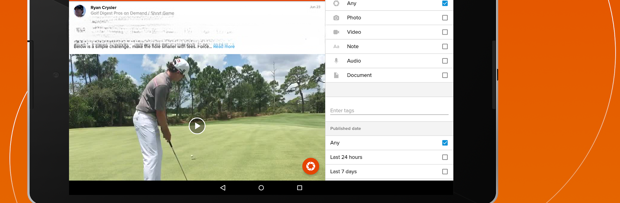620x203 pixels.
Task: Tap the Android home button
Action: tap(261, 188)
